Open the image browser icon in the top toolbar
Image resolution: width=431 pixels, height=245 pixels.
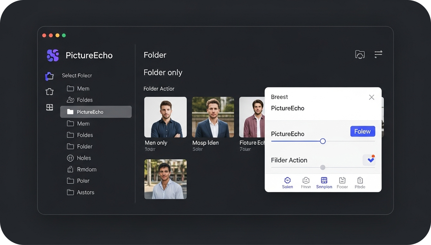pyautogui.click(x=359, y=55)
